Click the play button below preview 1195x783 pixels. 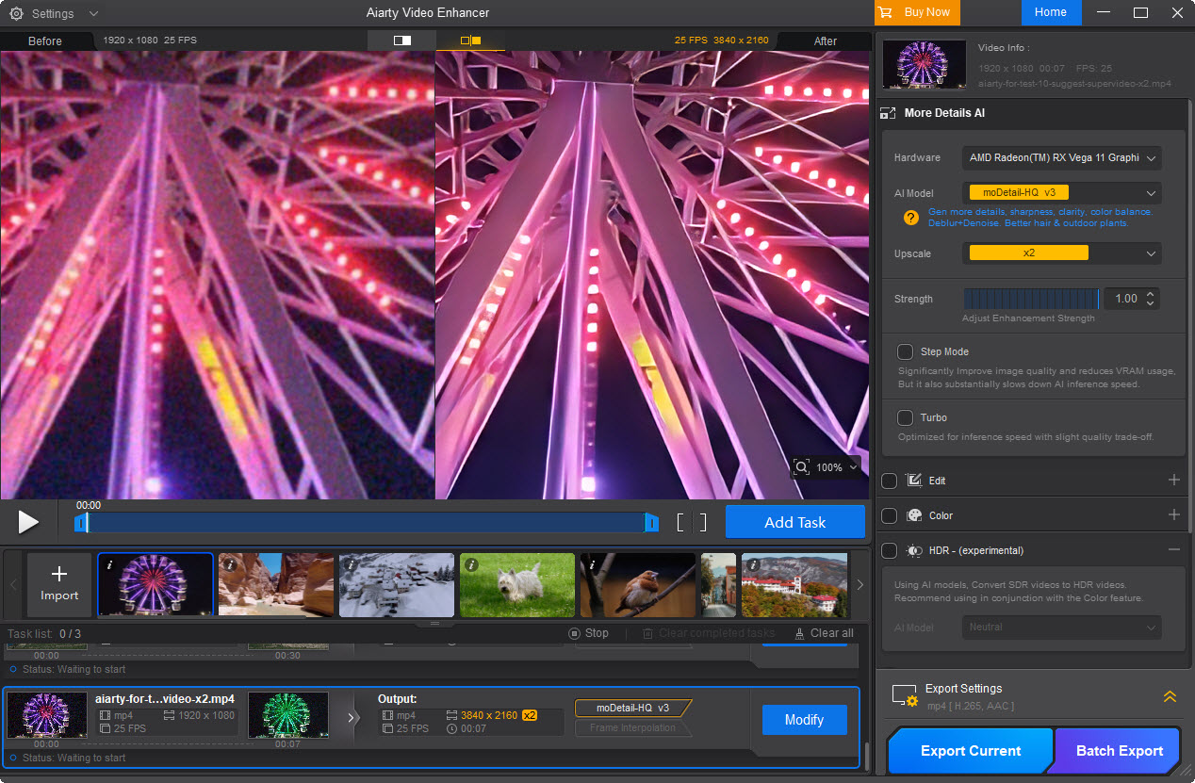tap(28, 522)
